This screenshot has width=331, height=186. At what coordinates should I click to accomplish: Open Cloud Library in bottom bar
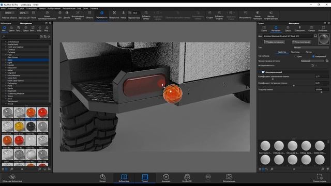(x=12, y=178)
